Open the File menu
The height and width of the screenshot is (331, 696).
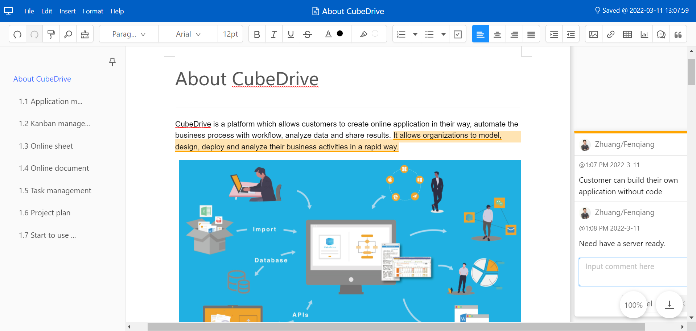(x=29, y=11)
